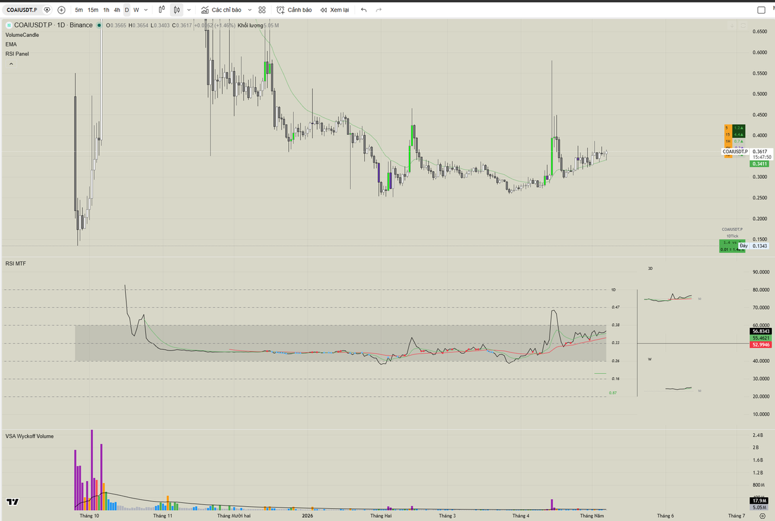Image resolution: width=775 pixels, height=521 pixels.
Task: Switch to the 15m timeframe
Action: point(93,10)
